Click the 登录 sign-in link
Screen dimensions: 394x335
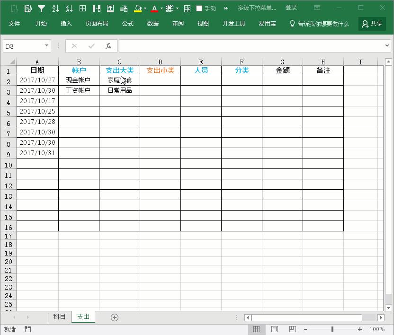tap(291, 8)
